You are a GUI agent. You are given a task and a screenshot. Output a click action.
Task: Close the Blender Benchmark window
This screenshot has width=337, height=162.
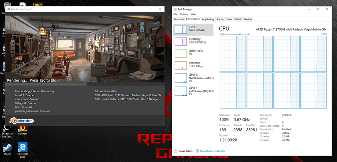click(160, 9)
